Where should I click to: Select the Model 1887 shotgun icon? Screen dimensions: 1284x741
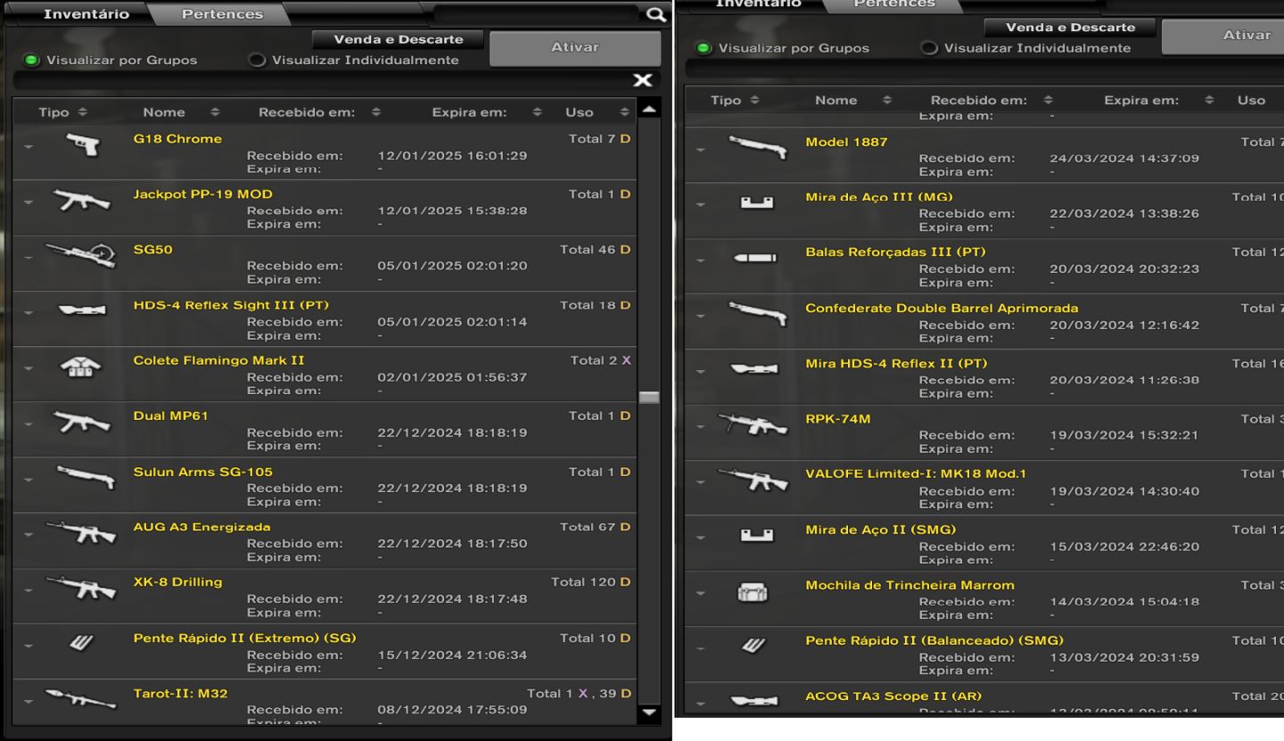[757, 147]
